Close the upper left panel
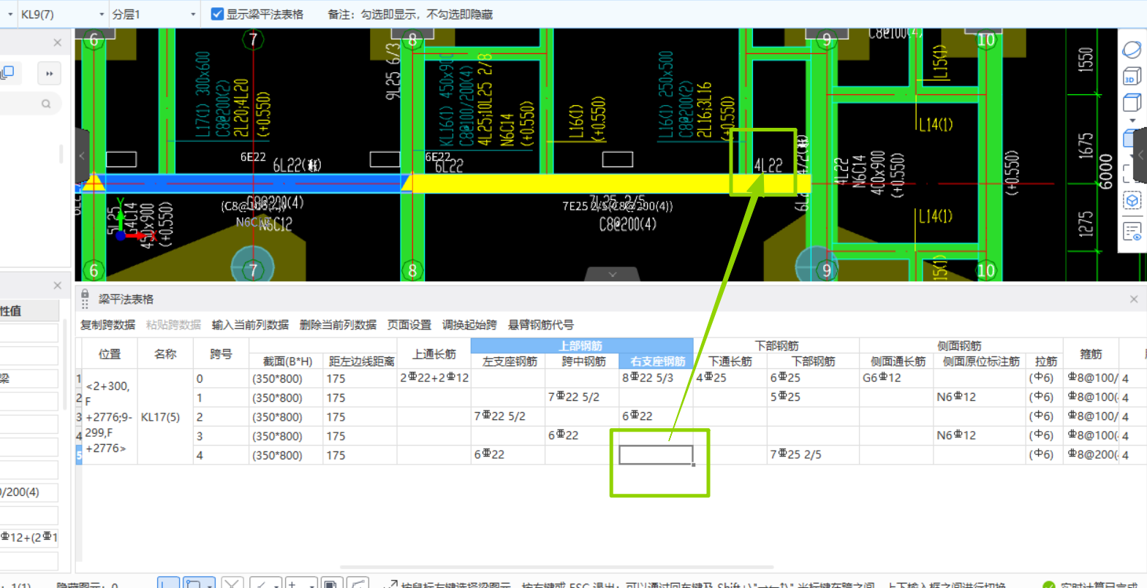 click(57, 42)
